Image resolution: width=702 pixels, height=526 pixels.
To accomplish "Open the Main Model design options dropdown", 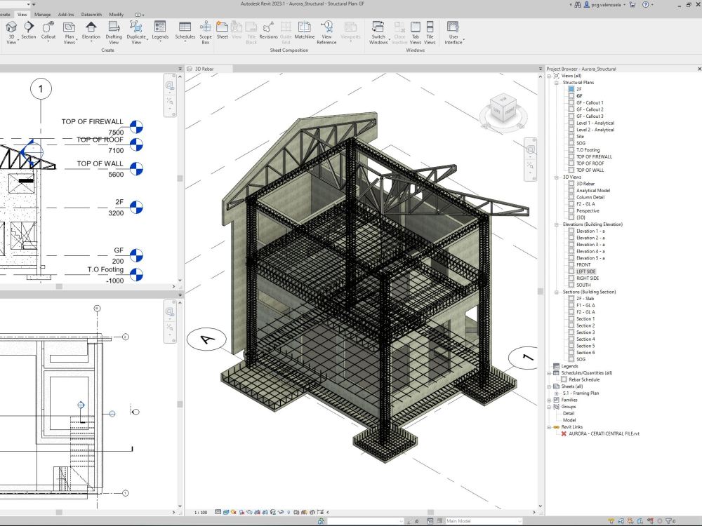I will pos(484,521).
